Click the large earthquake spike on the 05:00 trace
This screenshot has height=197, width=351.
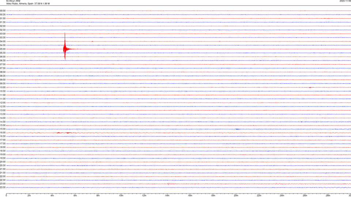65,47
